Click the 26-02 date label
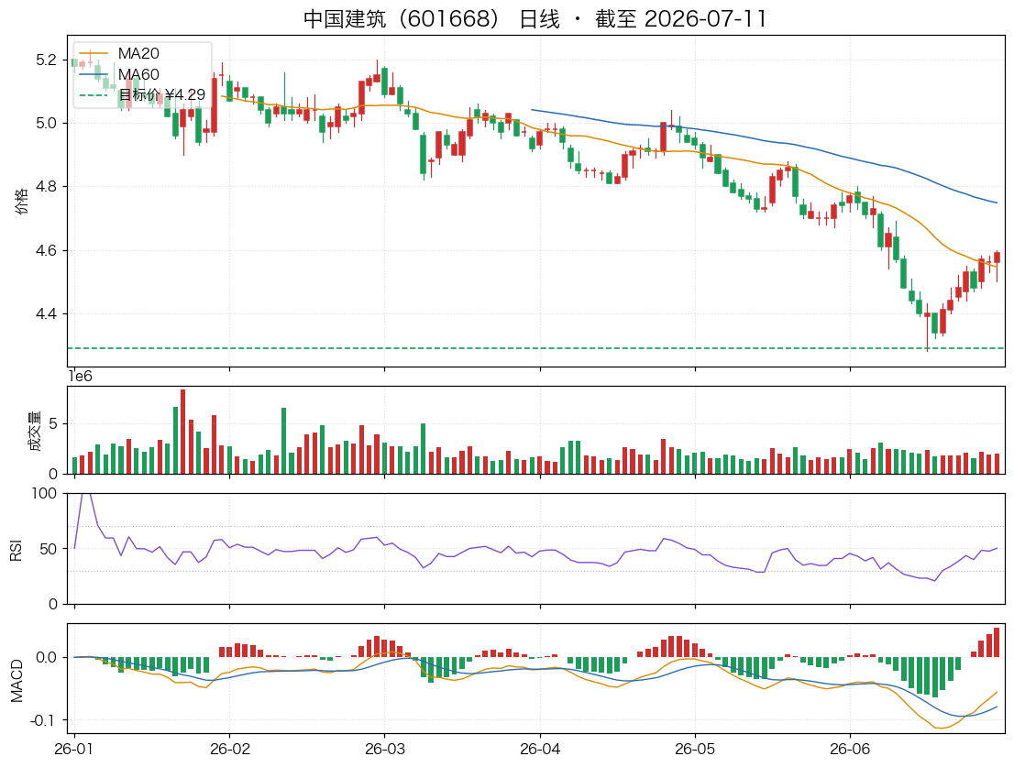This screenshot has height=767, width=1014. pyautogui.click(x=229, y=749)
